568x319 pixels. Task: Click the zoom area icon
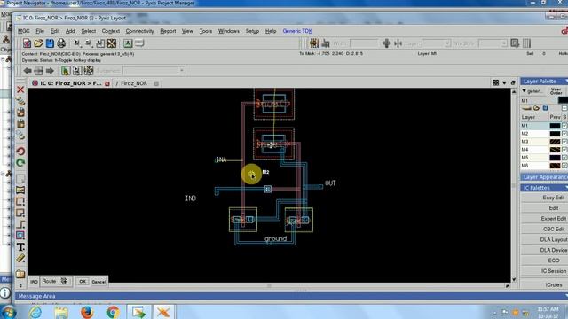(100, 43)
